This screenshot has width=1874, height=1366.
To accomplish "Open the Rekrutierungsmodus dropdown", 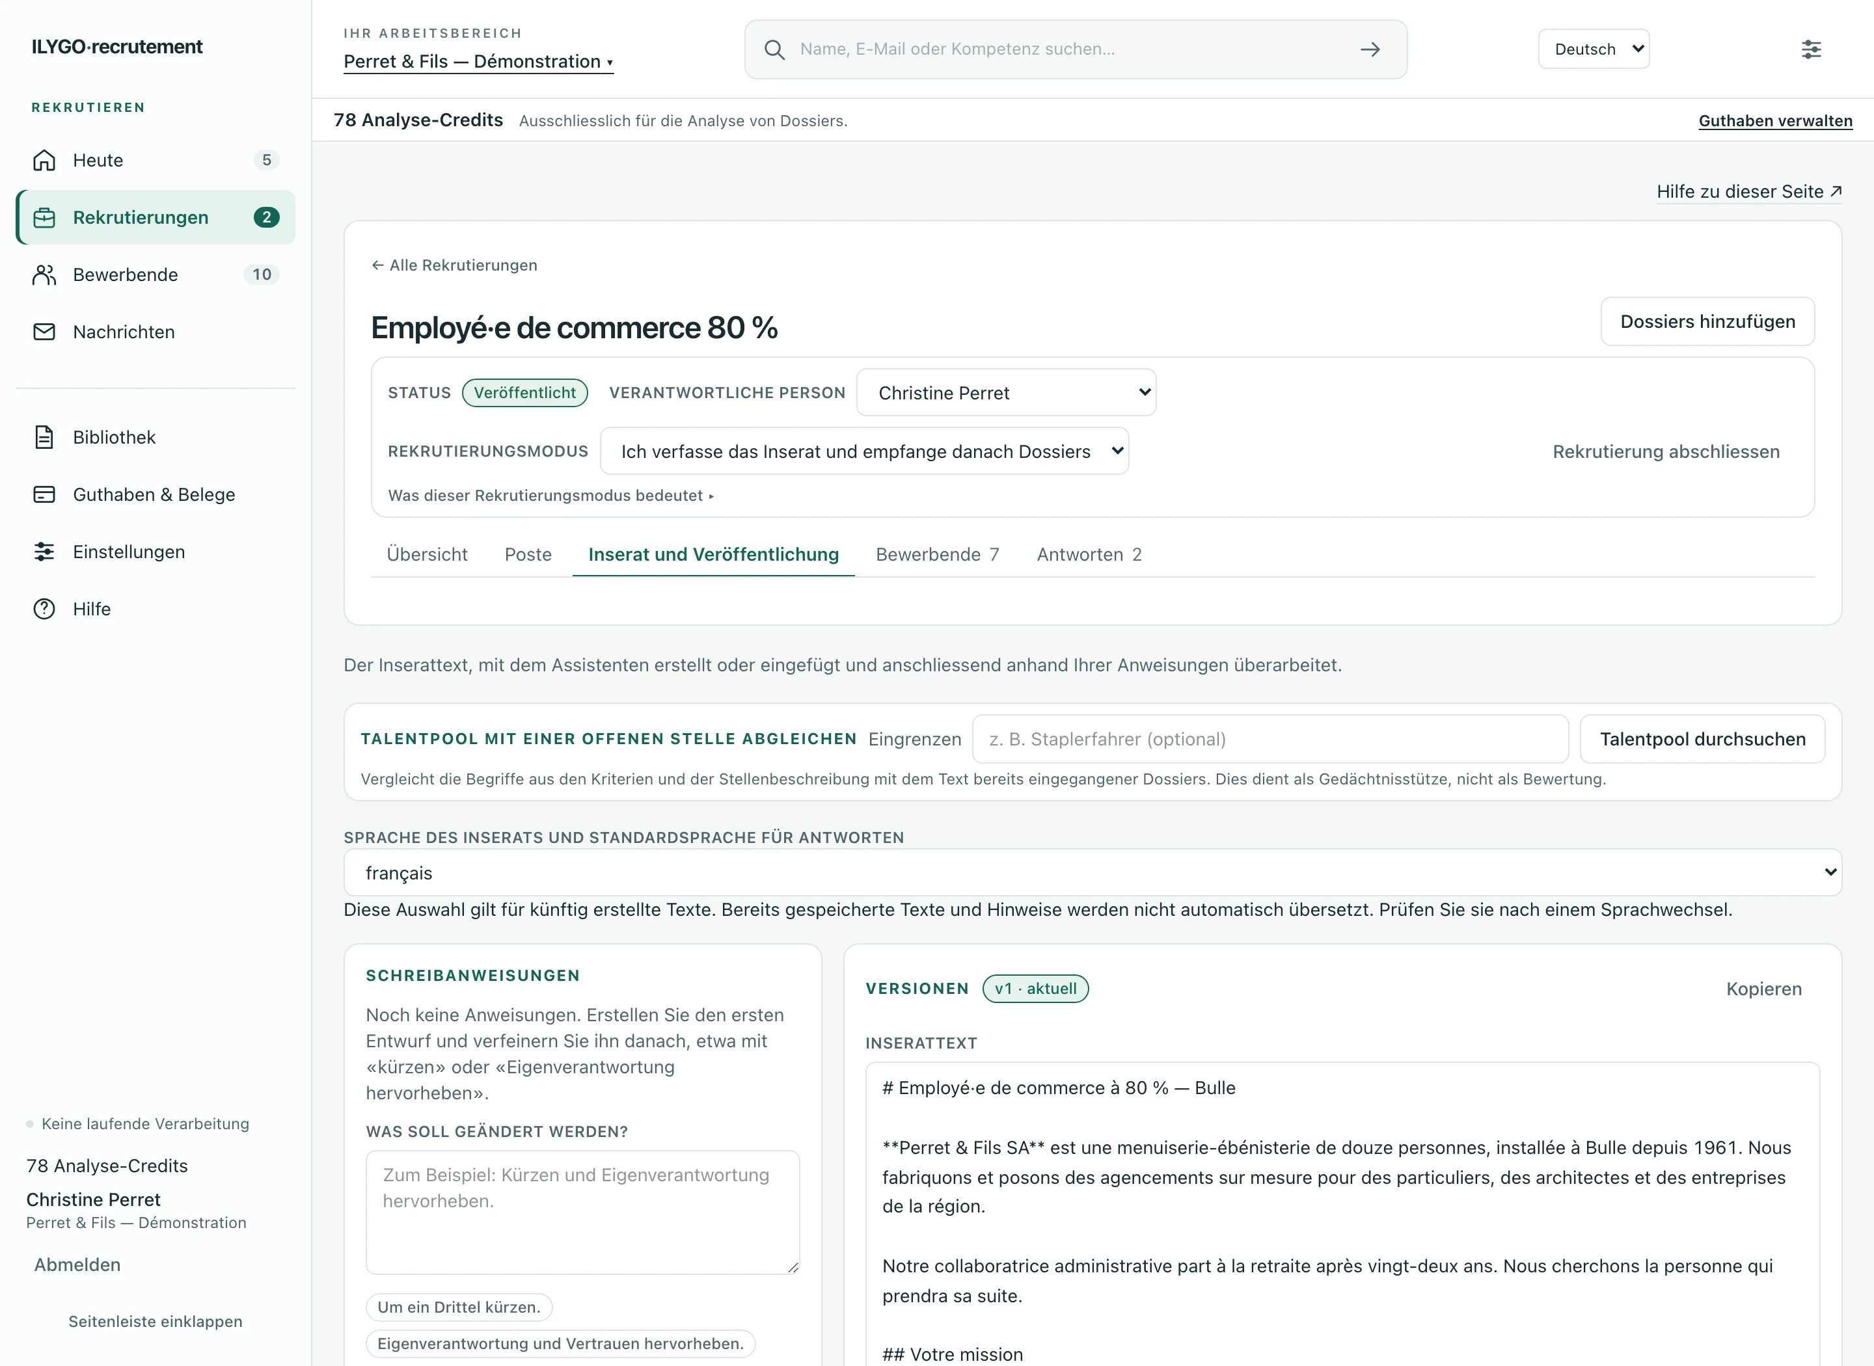I will [864, 451].
